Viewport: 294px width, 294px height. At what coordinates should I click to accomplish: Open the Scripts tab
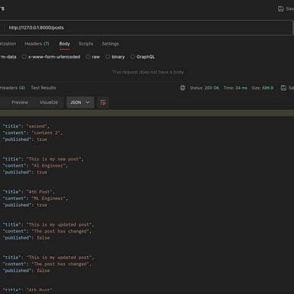(86, 44)
